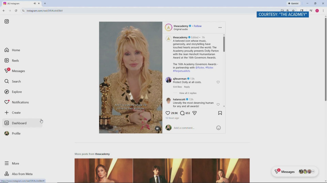The height and width of the screenshot is (183, 327).
Task: Open the More menu in sidebar
Action: [x=15, y=164]
